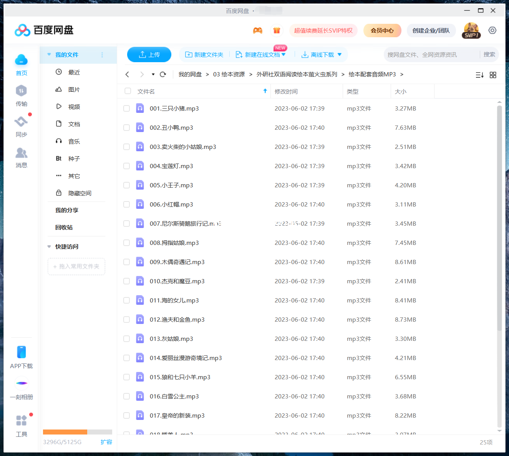Screen dimensions: 509x456
Task: Select the 音乐 category in sidebar
Action: coord(74,141)
